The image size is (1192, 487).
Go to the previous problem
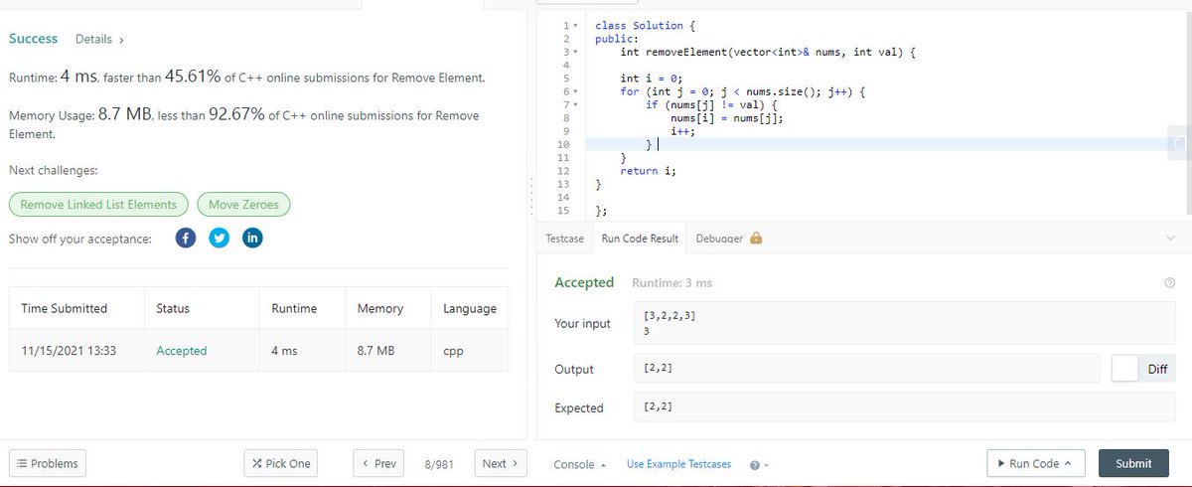379,463
